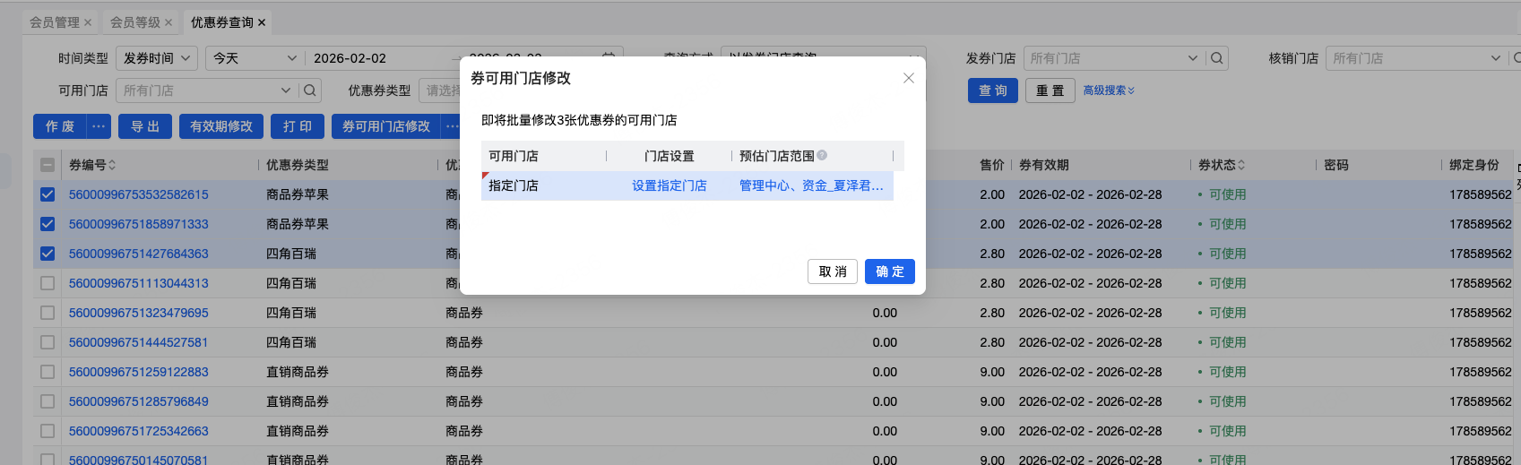Open the more-options dots next to 券可用门店修改
Image resolution: width=1521 pixels, height=465 pixels.
tap(453, 126)
